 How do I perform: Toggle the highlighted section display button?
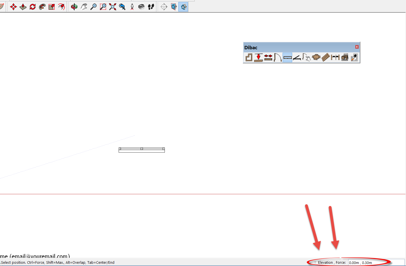(x=183, y=7)
